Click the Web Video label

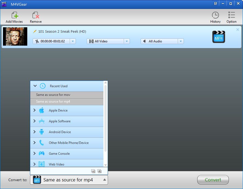56,164
